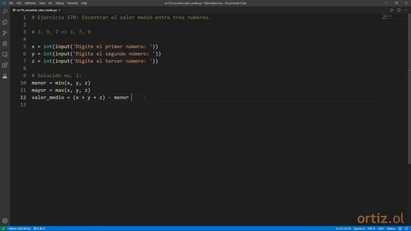411x231 pixels.
Task: Select the ex170_encontrar_valor_medio.py editor tab
Action: click(x=37, y=10)
